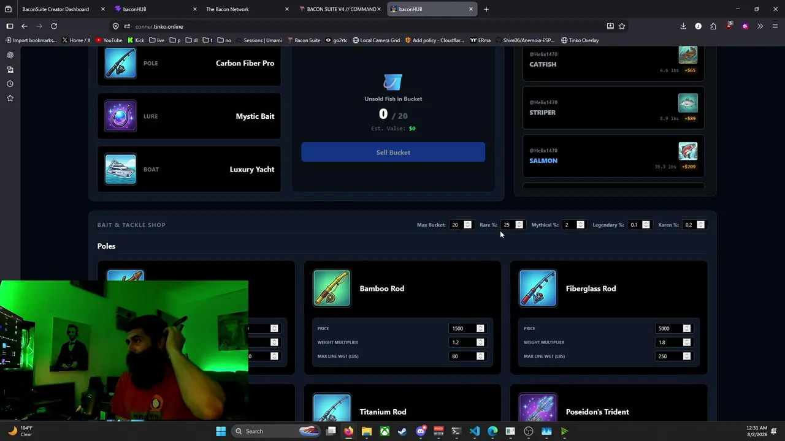
Task: Open the Bacon Suite bookmark
Action: pos(304,40)
